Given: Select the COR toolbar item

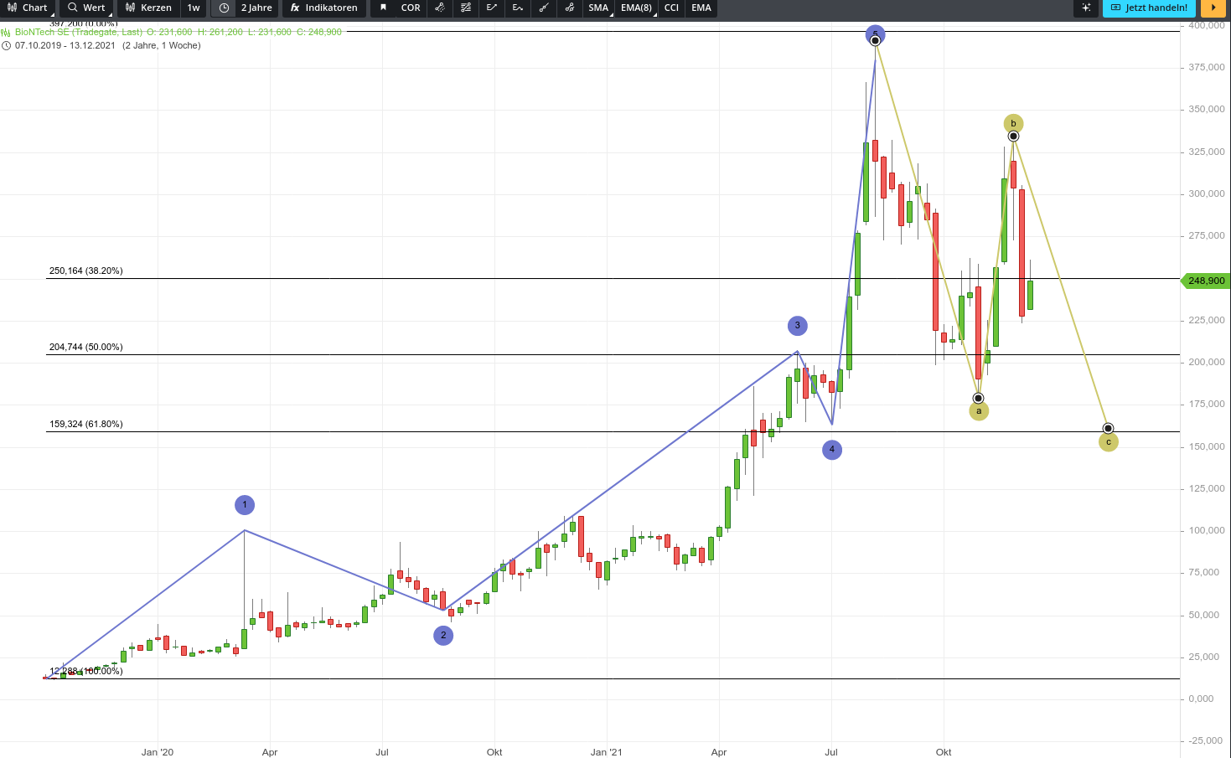Looking at the screenshot, I should tap(411, 8).
